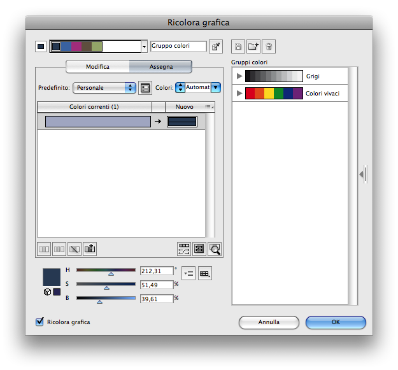Click the B brightness slider

(x=106, y=299)
